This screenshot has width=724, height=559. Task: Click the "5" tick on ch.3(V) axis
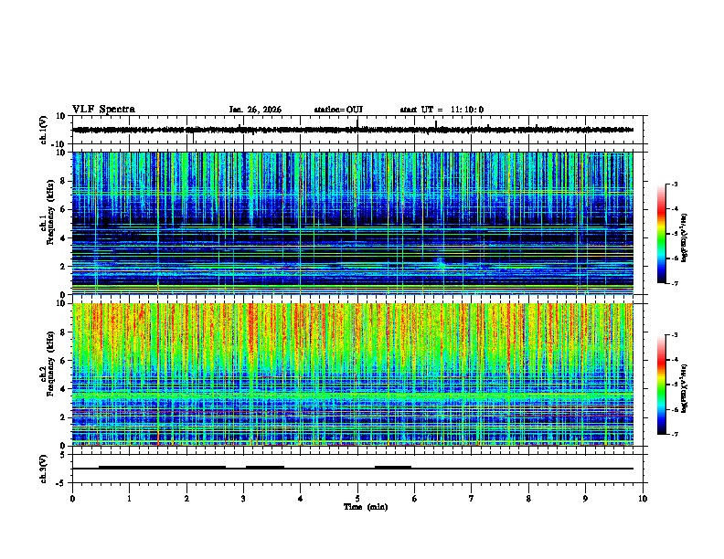pyautogui.click(x=63, y=454)
